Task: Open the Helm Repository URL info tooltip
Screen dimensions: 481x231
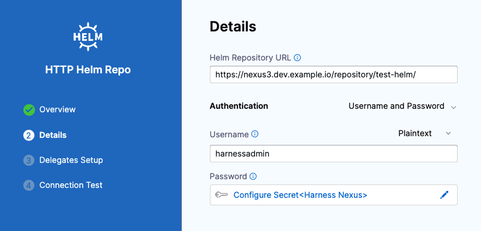Action: (x=297, y=58)
